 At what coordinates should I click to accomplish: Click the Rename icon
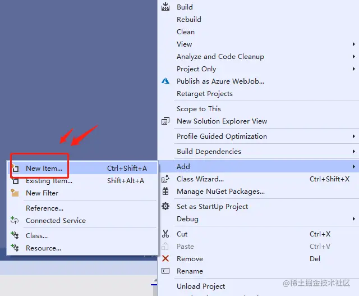click(x=165, y=271)
